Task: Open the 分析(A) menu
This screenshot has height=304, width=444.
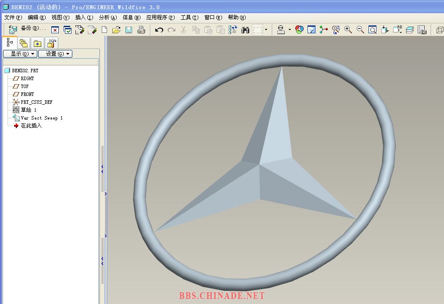Action: coord(108,18)
